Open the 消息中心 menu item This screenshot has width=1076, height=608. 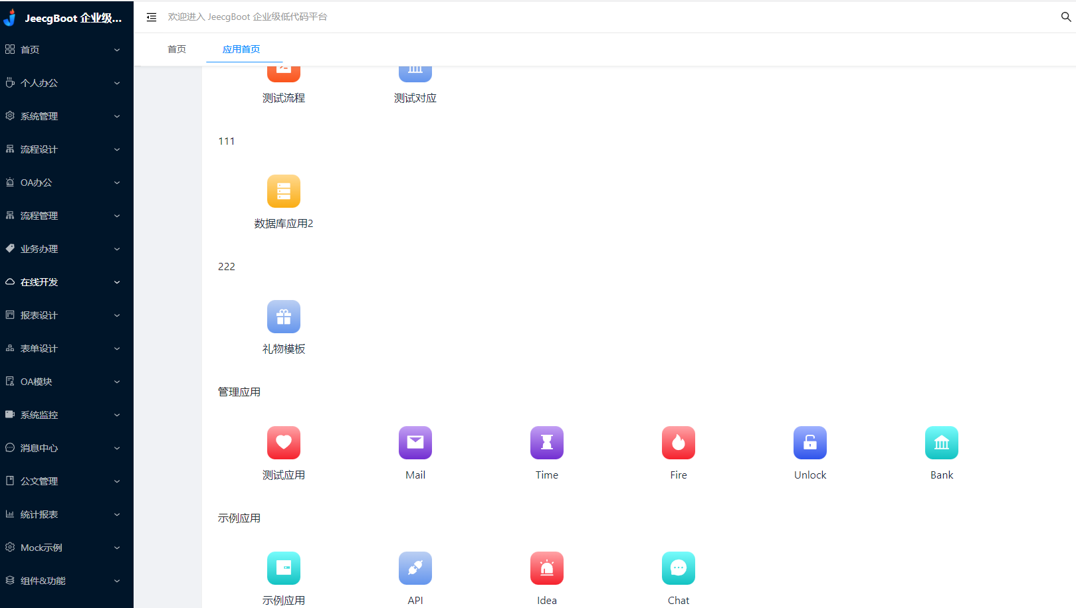(66, 448)
